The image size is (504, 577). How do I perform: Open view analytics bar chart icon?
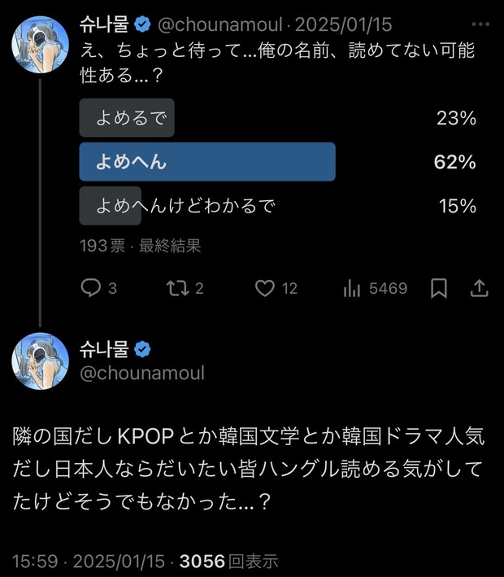click(353, 288)
